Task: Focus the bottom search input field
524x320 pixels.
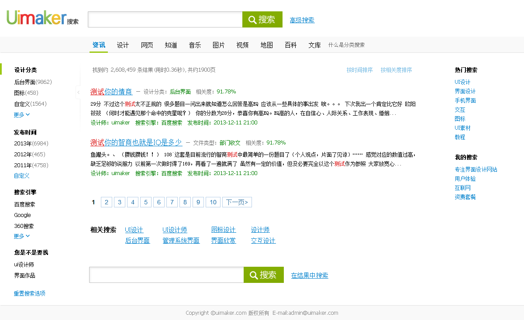Action: 166,275
